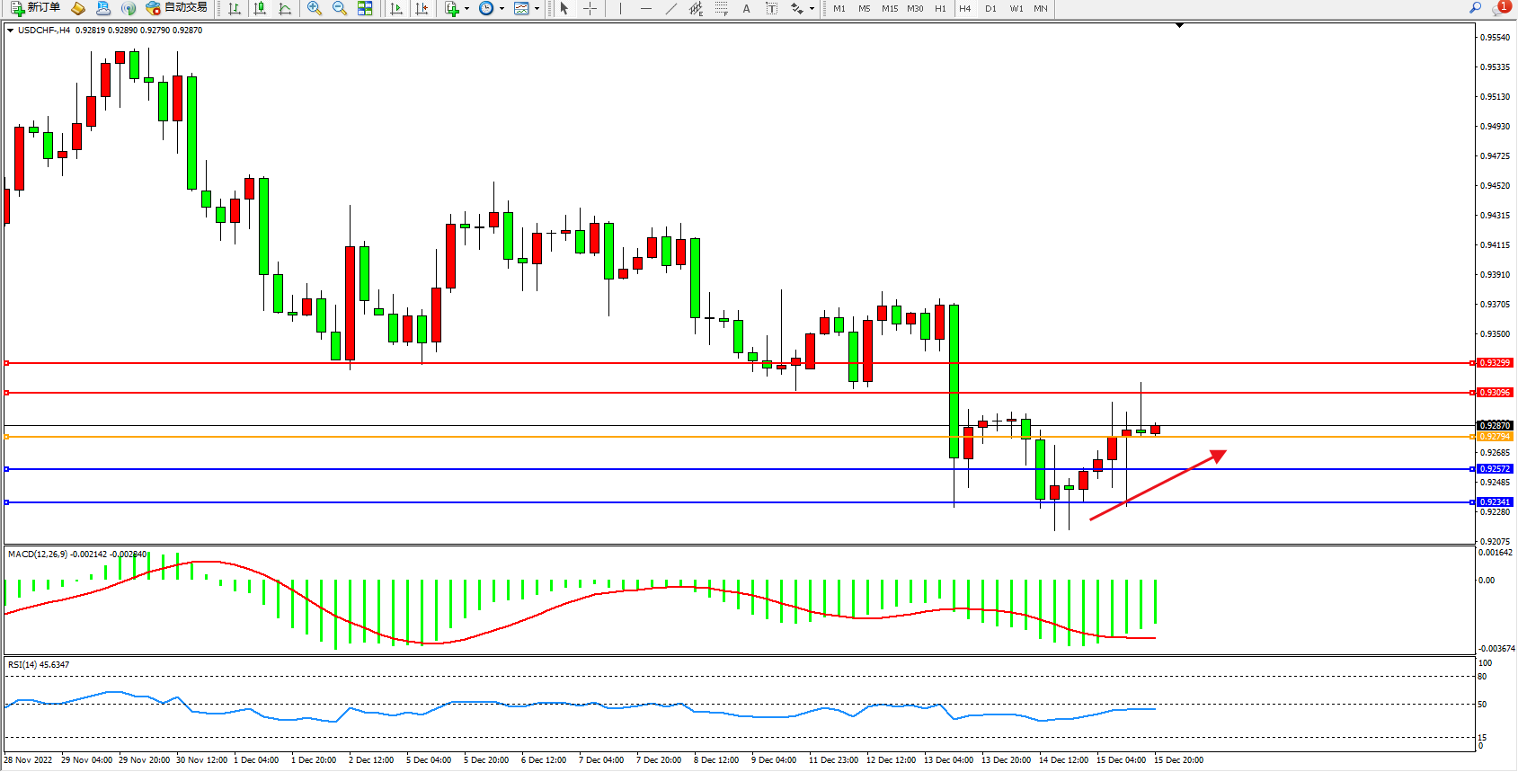This screenshot has width=1518, height=772.
Task: Open the chart templates dropdown arrow
Action: point(537,9)
